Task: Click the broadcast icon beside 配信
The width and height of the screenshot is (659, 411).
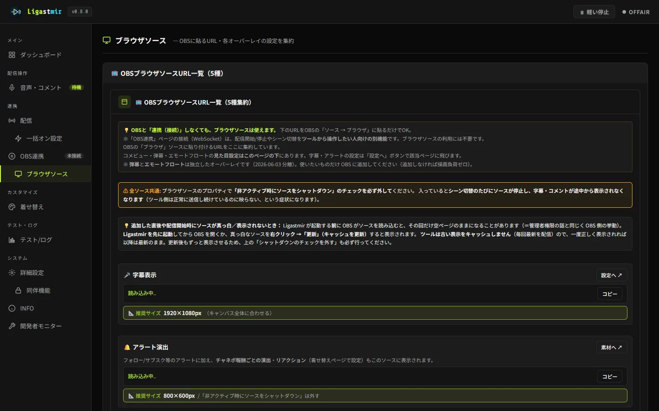Action: (x=12, y=121)
